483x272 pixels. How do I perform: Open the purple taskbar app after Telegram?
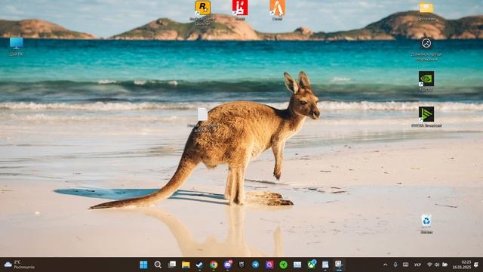pos(269,264)
